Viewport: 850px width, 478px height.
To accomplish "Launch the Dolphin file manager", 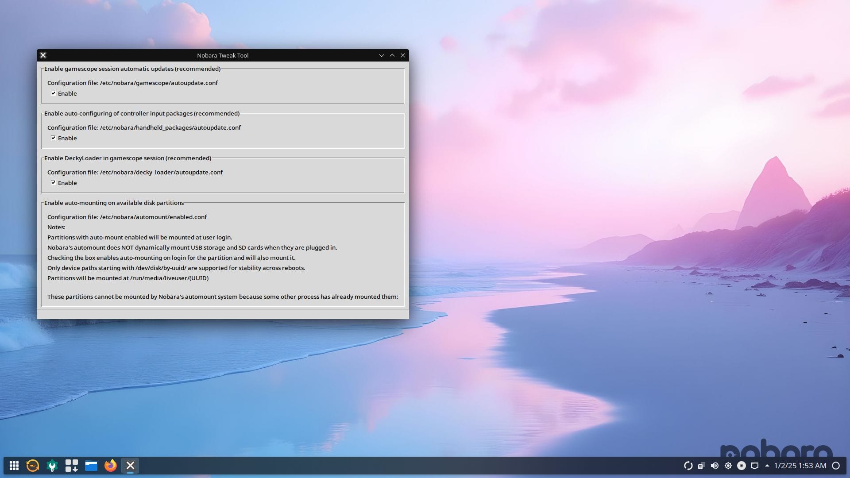I will click(x=91, y=466).
